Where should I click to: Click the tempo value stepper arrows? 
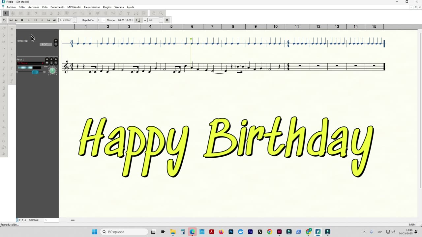(161, 20)
